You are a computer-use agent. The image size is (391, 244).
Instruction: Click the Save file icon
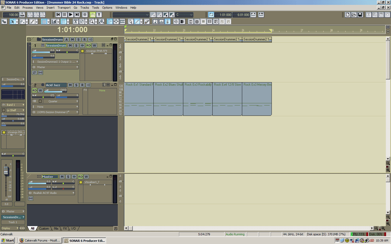[360, 15]
